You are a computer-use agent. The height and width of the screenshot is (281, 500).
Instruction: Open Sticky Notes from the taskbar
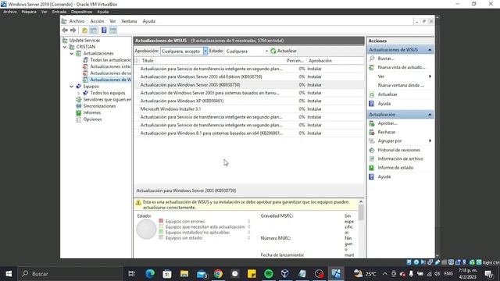(252, 274)
